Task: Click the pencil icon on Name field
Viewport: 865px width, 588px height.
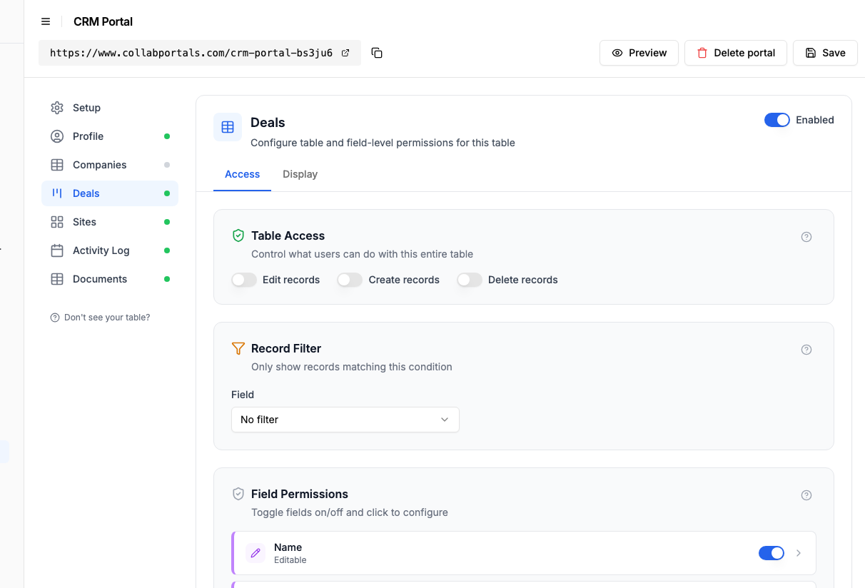Action: pyautogui.click(x=256, y=553)
